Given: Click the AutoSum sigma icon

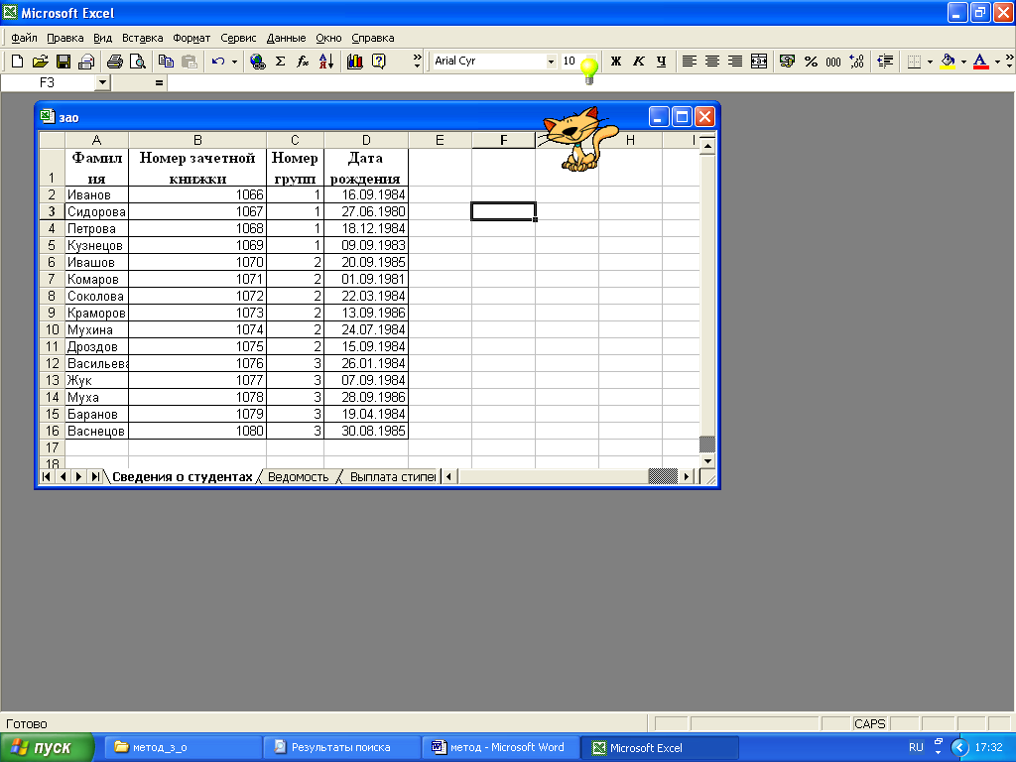Looking at the screenshot, I should [x=280, y=61].
